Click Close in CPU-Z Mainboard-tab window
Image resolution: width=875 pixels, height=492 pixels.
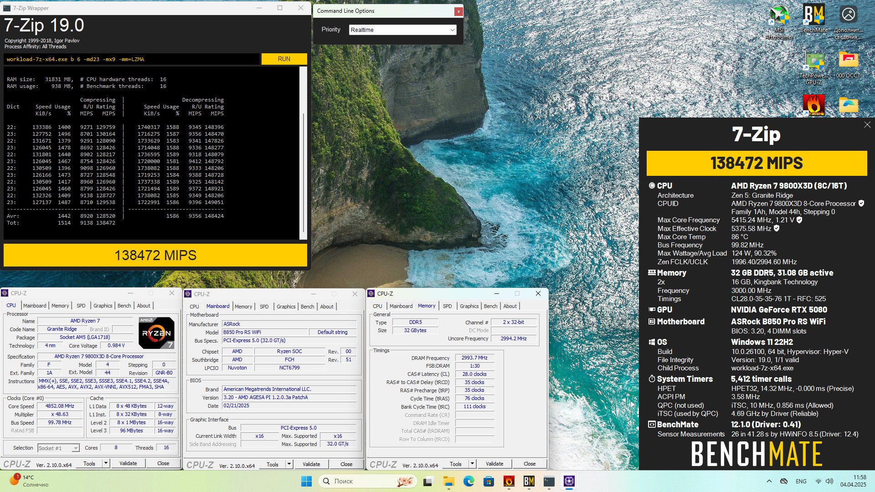(x=346, y=464)
